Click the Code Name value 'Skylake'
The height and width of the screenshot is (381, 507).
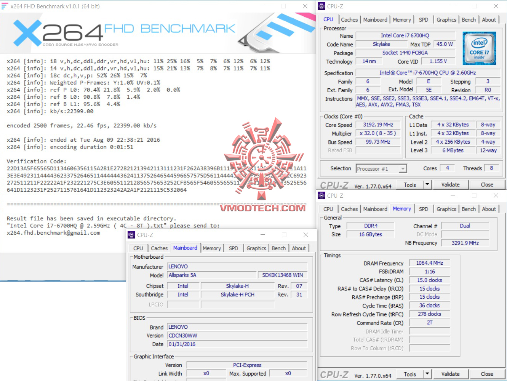coord(381,44)
